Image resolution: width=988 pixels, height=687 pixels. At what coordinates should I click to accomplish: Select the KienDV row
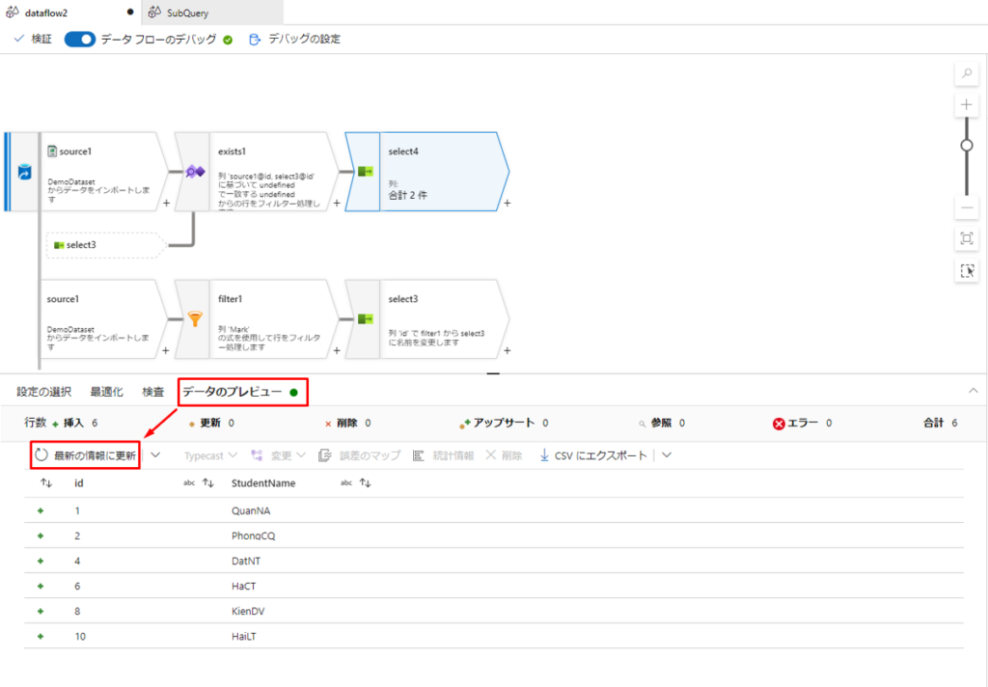[x=494, y=612]
